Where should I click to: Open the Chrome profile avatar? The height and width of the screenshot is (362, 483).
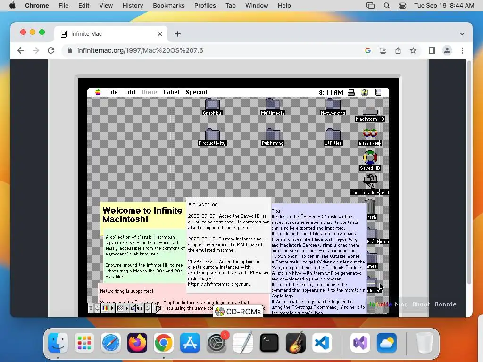[x=447, y=50]
